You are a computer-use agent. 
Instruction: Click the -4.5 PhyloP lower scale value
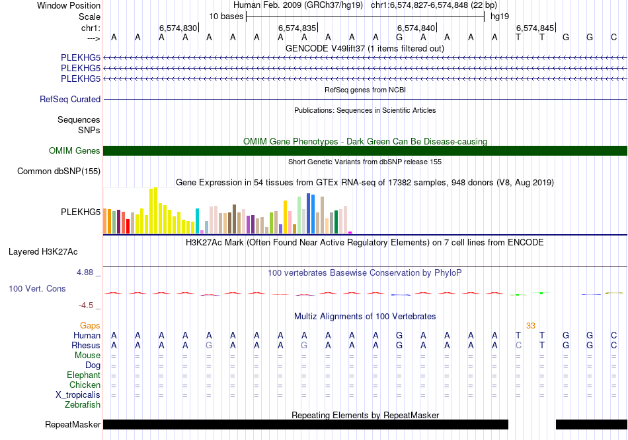pyautogui.click(x=86, y=305)
